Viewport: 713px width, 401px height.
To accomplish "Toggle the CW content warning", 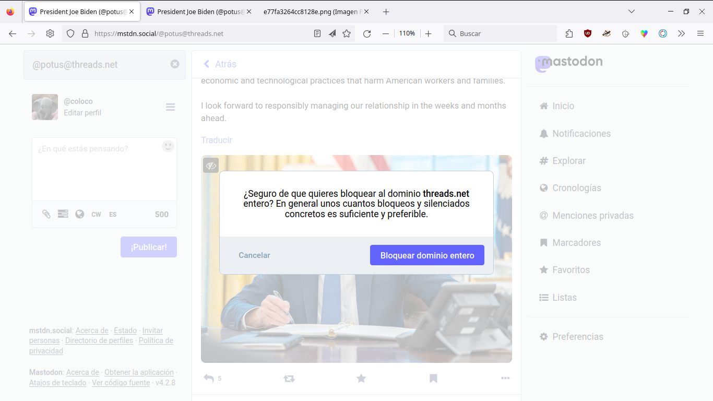I will 96,214.
